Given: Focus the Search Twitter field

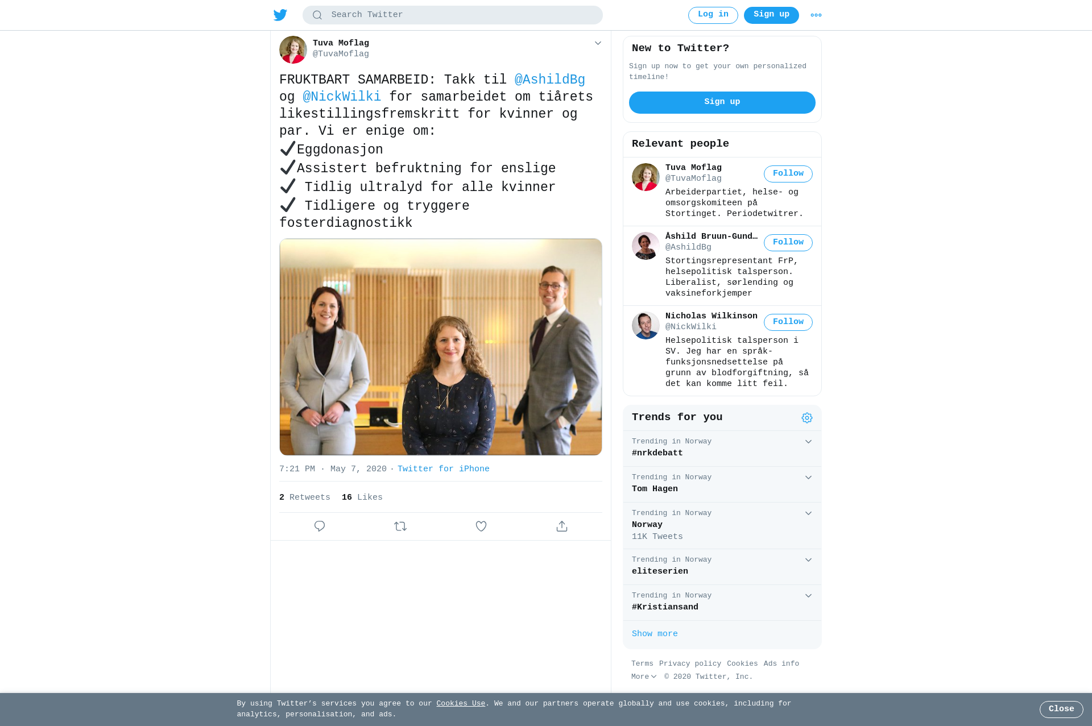Looking at the screenshot, I should 453,15.
